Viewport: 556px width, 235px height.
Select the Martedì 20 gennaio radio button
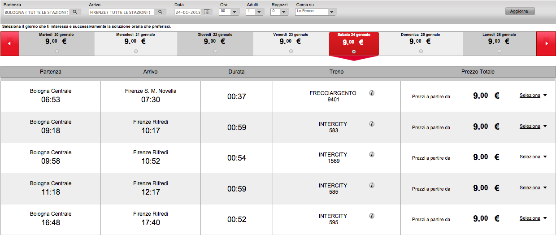click(x=56, y=52)
